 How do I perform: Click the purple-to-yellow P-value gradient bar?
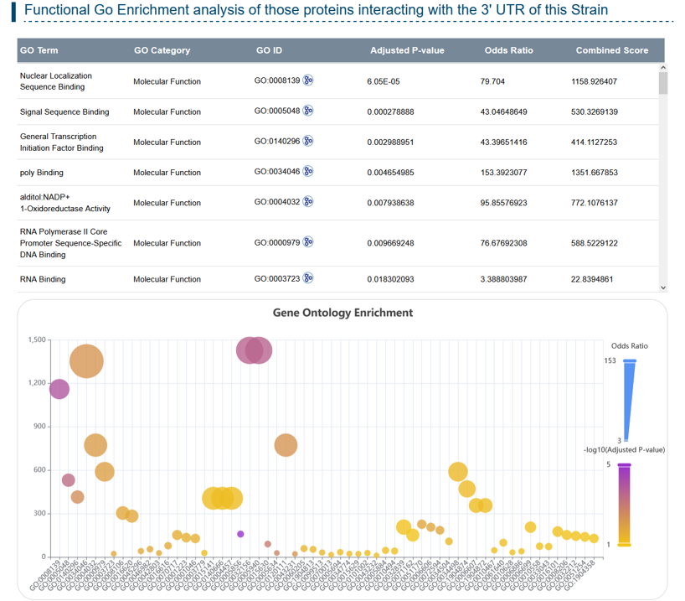(x=624, y=505)
